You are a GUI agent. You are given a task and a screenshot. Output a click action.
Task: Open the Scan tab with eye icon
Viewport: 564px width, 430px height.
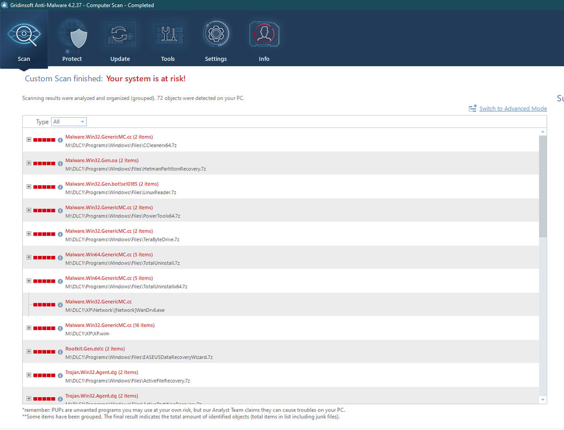pyautogui.click(x=24, y=40)
